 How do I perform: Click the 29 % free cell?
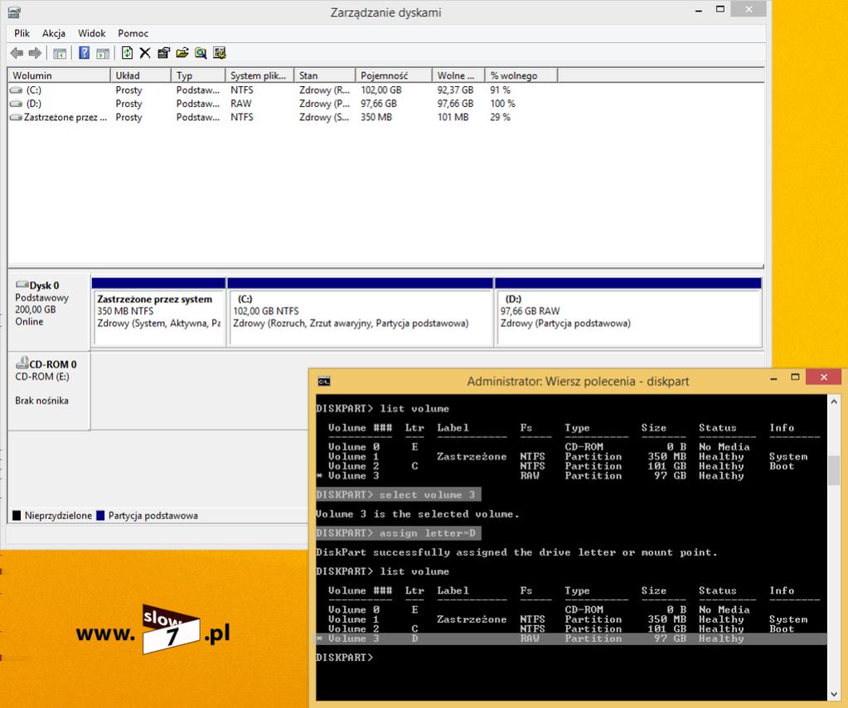pos(500,118)
